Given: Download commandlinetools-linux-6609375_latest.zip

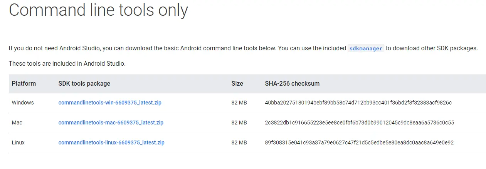Looking at the screenshot, I should 111,142.
